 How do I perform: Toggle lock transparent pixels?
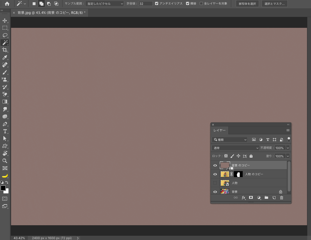pos(226,156)
